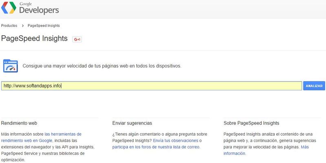326x163 pixels.
Task: Select the PageSpeed Insights page heading
Action: (34, 39)
